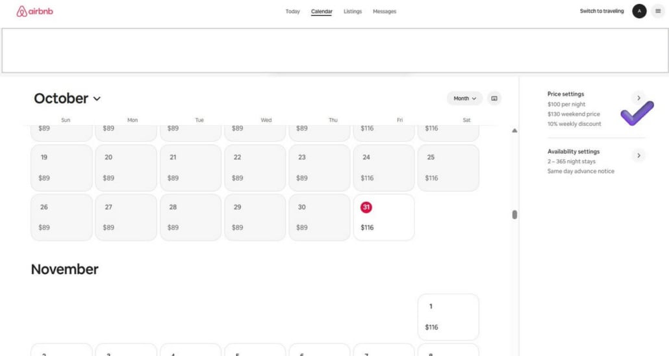Select October 19 day cell
The height and width of the screenshot is (356, 669).
pyautogui.click(x=62, y=168)
